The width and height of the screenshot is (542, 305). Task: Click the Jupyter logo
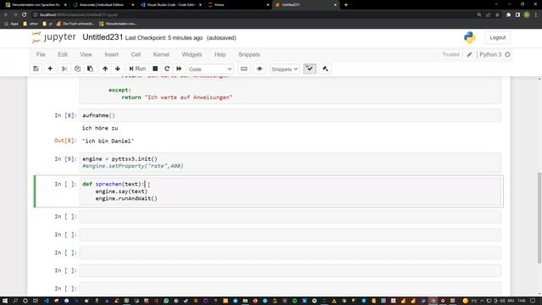pyautogui.click(x=53, y=37)
